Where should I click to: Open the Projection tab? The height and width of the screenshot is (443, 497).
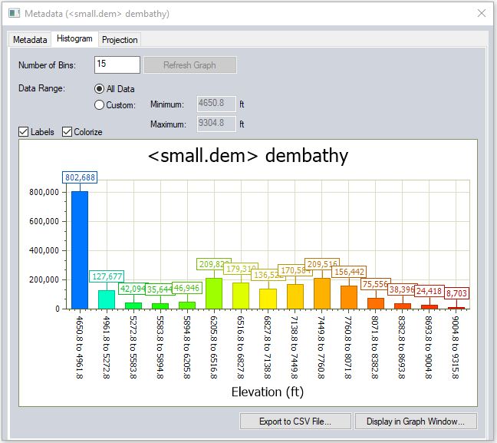(x=120, y=40)
